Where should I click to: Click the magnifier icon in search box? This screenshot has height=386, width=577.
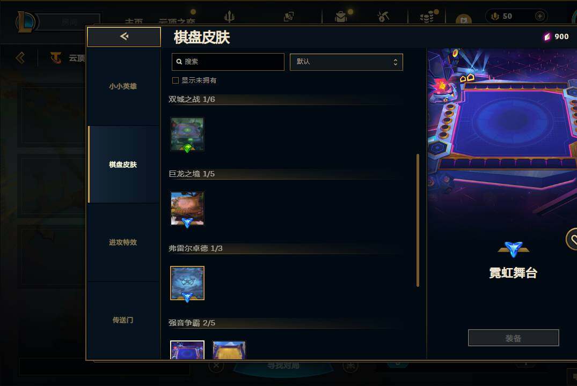(179, 62)
